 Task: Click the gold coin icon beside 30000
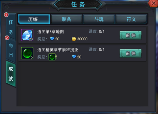[74, 39]
